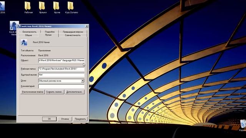Close the Свойства: Revit 2016 Viewer dialog

click(x=86, y=26)
